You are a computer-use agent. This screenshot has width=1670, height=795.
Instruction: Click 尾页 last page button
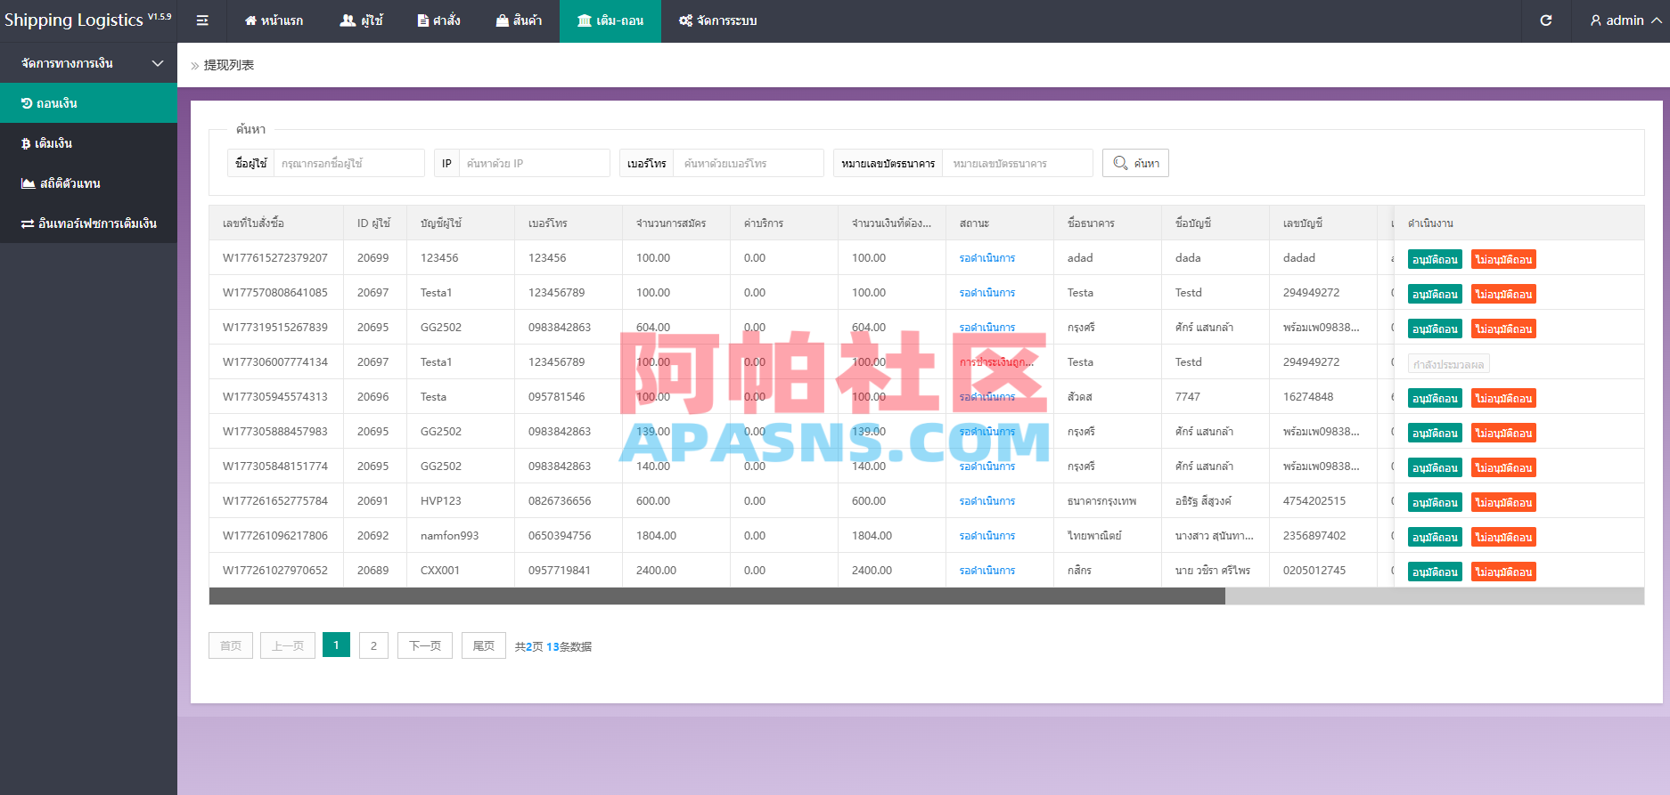(x=484, y=645)
